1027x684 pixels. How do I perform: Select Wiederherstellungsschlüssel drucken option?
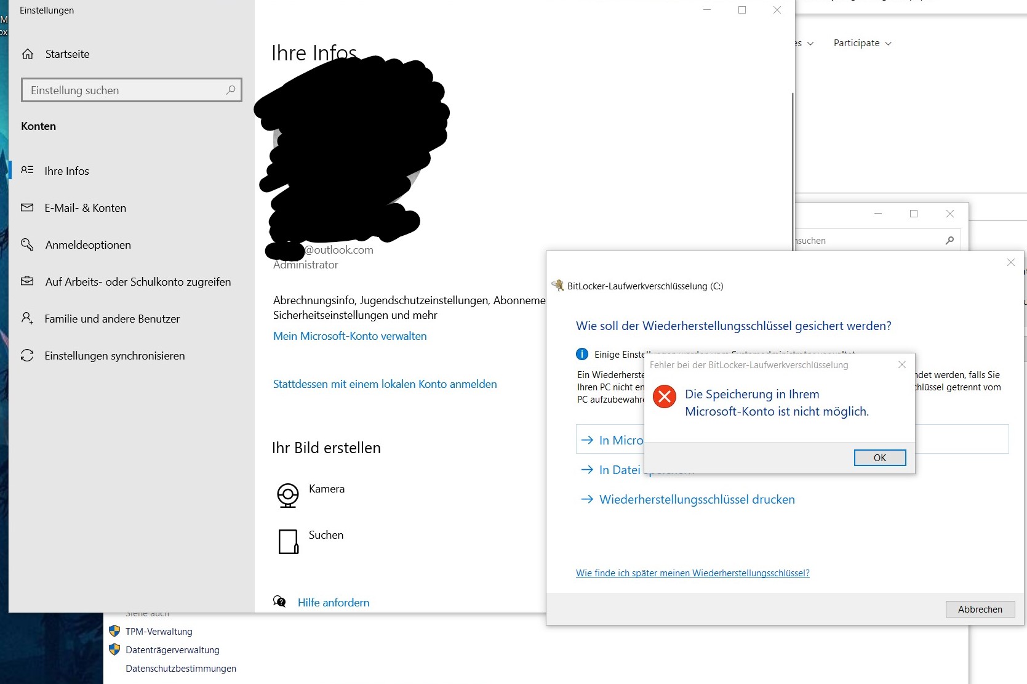click(697, 499)
